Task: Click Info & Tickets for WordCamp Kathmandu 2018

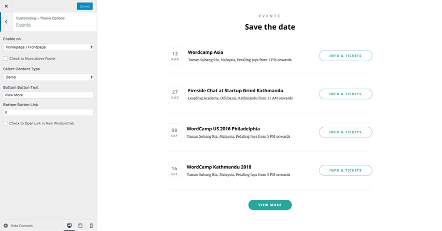Action: tap(345, 170)
